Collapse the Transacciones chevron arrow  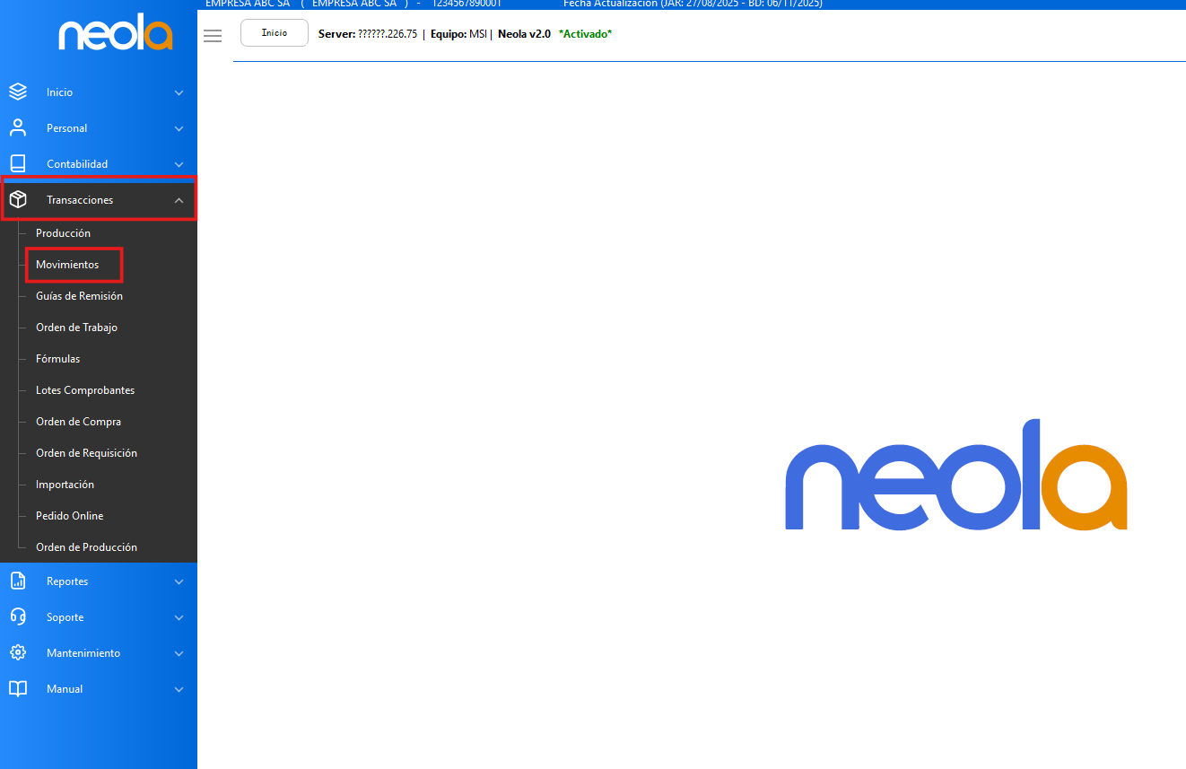179,200
